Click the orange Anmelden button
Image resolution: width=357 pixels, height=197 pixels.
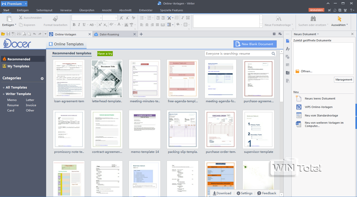(316, 10)
